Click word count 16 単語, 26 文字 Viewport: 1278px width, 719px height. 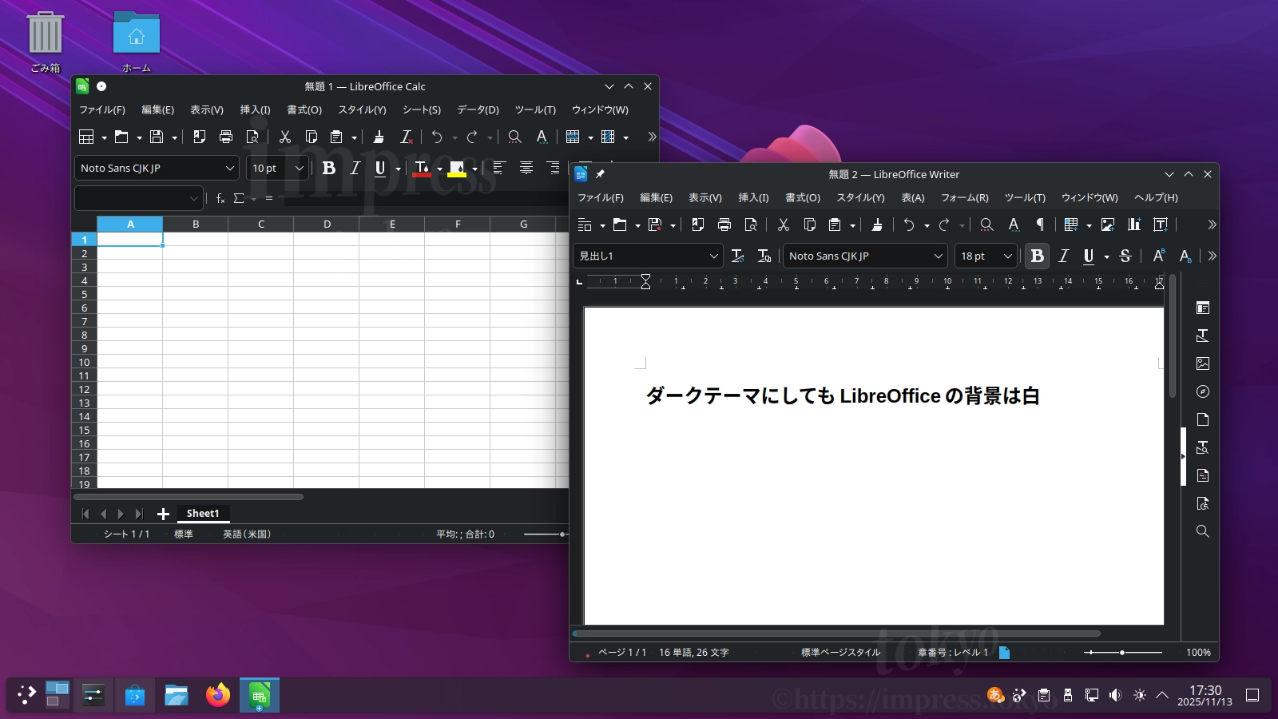694,652
